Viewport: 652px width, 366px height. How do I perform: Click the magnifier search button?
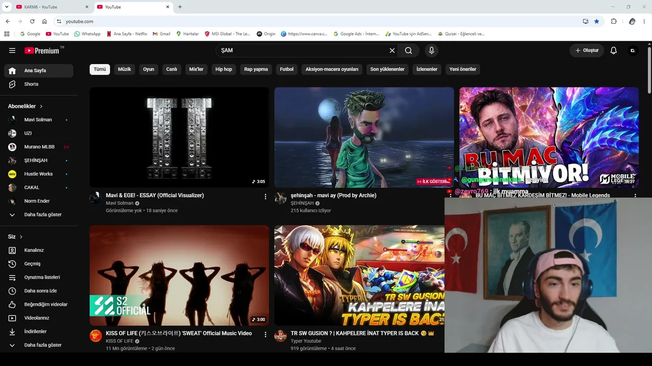point(409,50)
